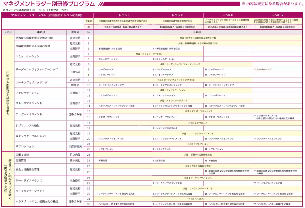
Task: Select instructor name 竹之内俊
Action: pos(75,155)
